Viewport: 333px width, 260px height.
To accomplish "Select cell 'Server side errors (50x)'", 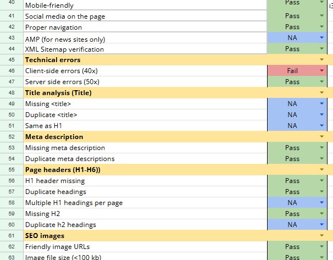I will 145,82.
